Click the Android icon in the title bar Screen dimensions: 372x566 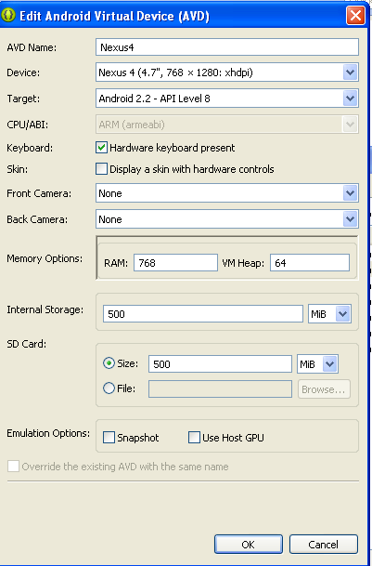pos(8,16)
